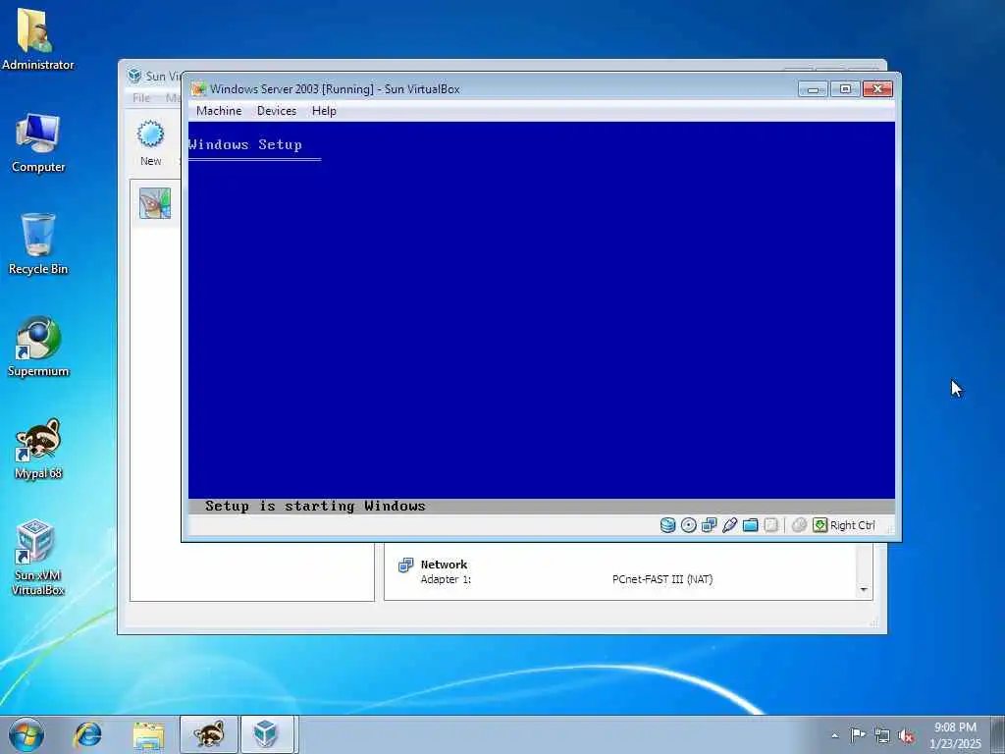Close the Windows Server 2003 VM window

click(x=877, y=89)
